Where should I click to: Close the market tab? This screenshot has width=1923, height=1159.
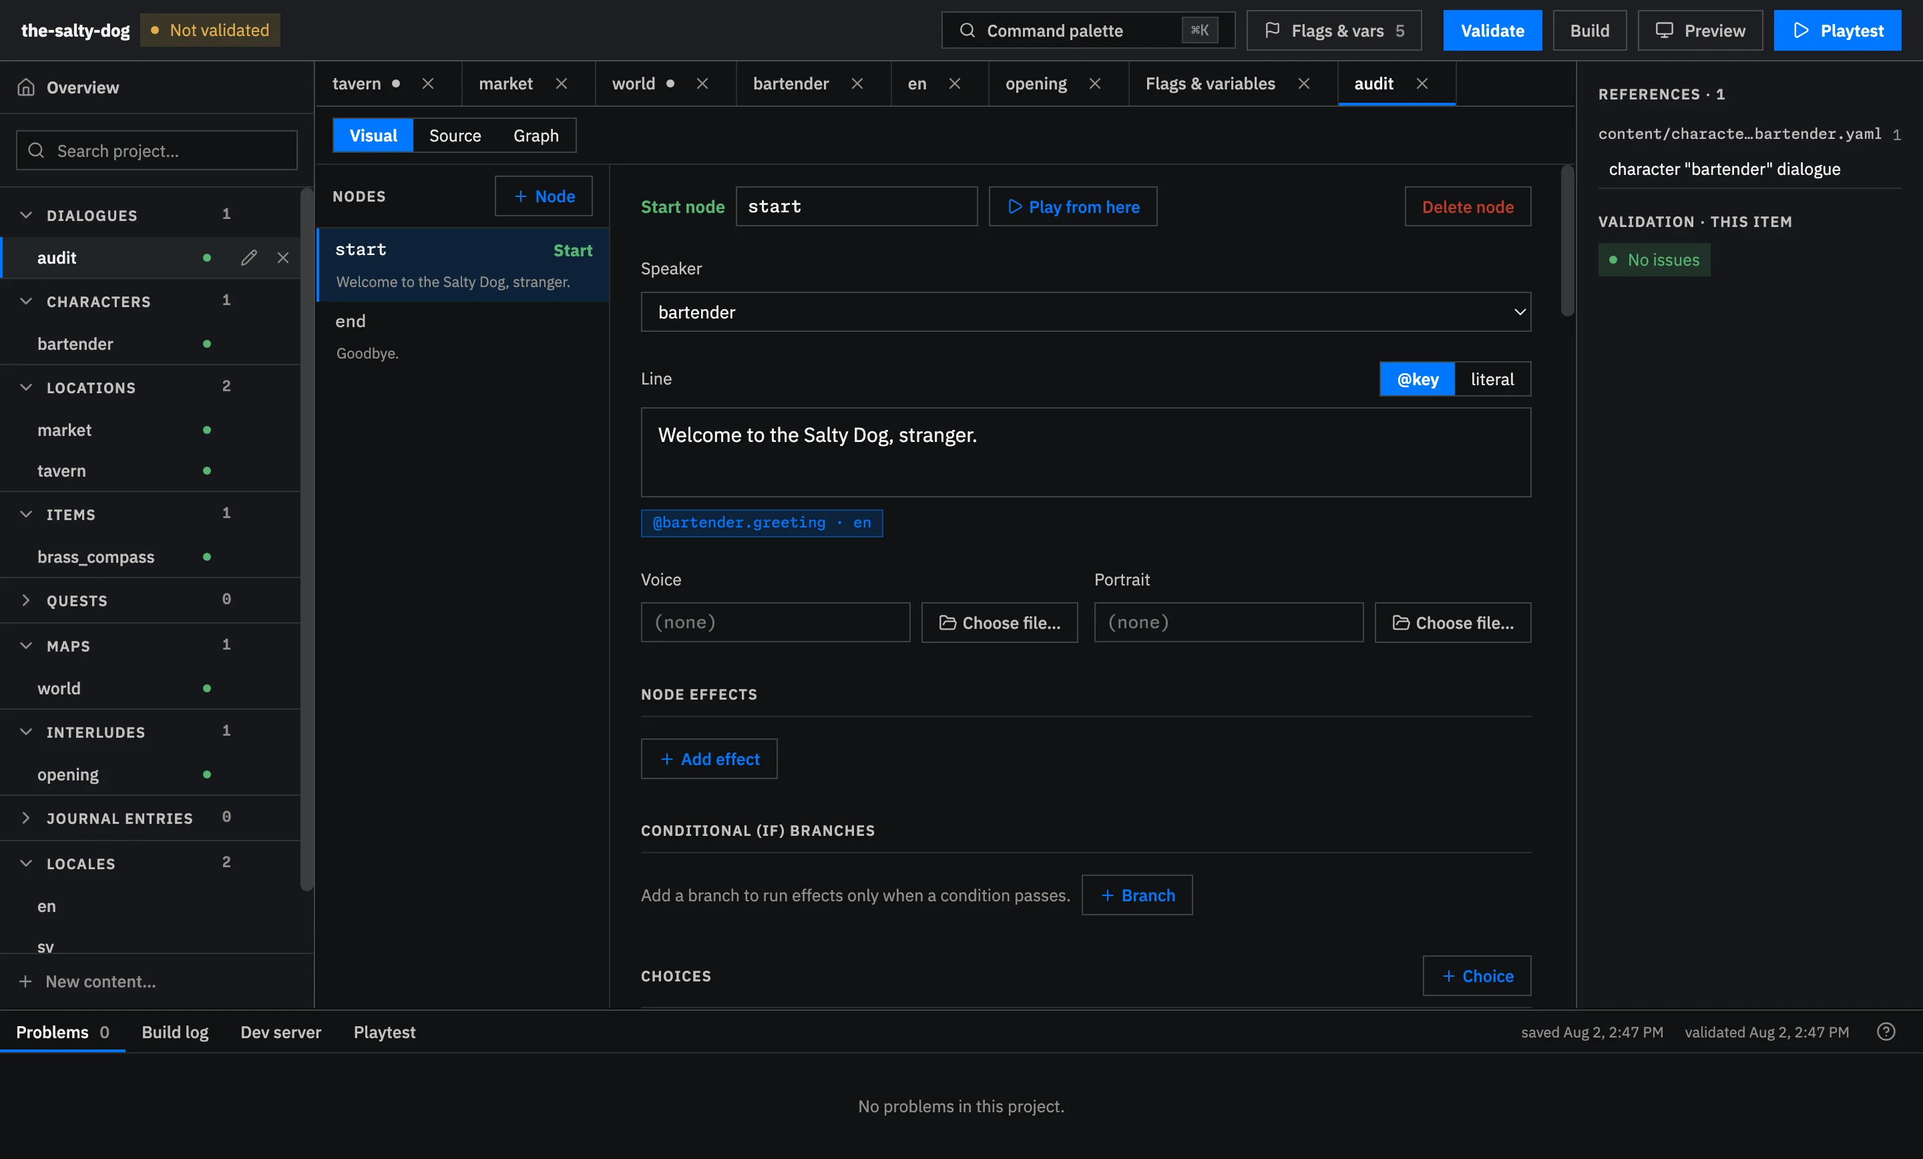click(x=561, y=83)
